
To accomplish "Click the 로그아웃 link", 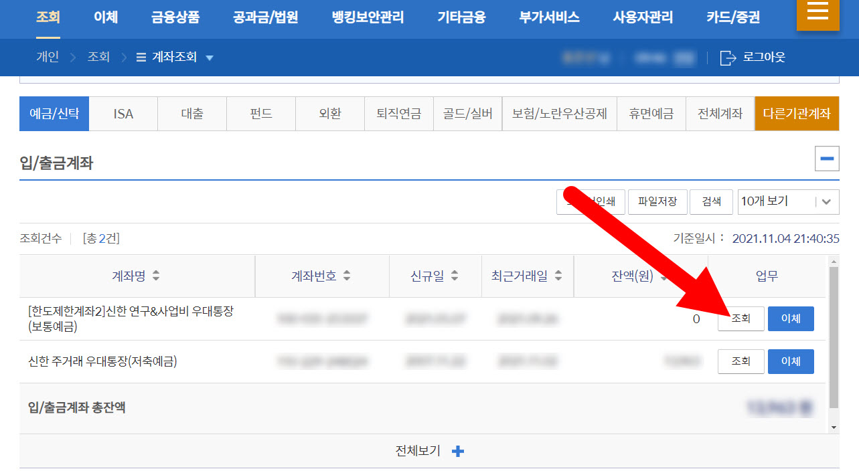I will [764, 58].
